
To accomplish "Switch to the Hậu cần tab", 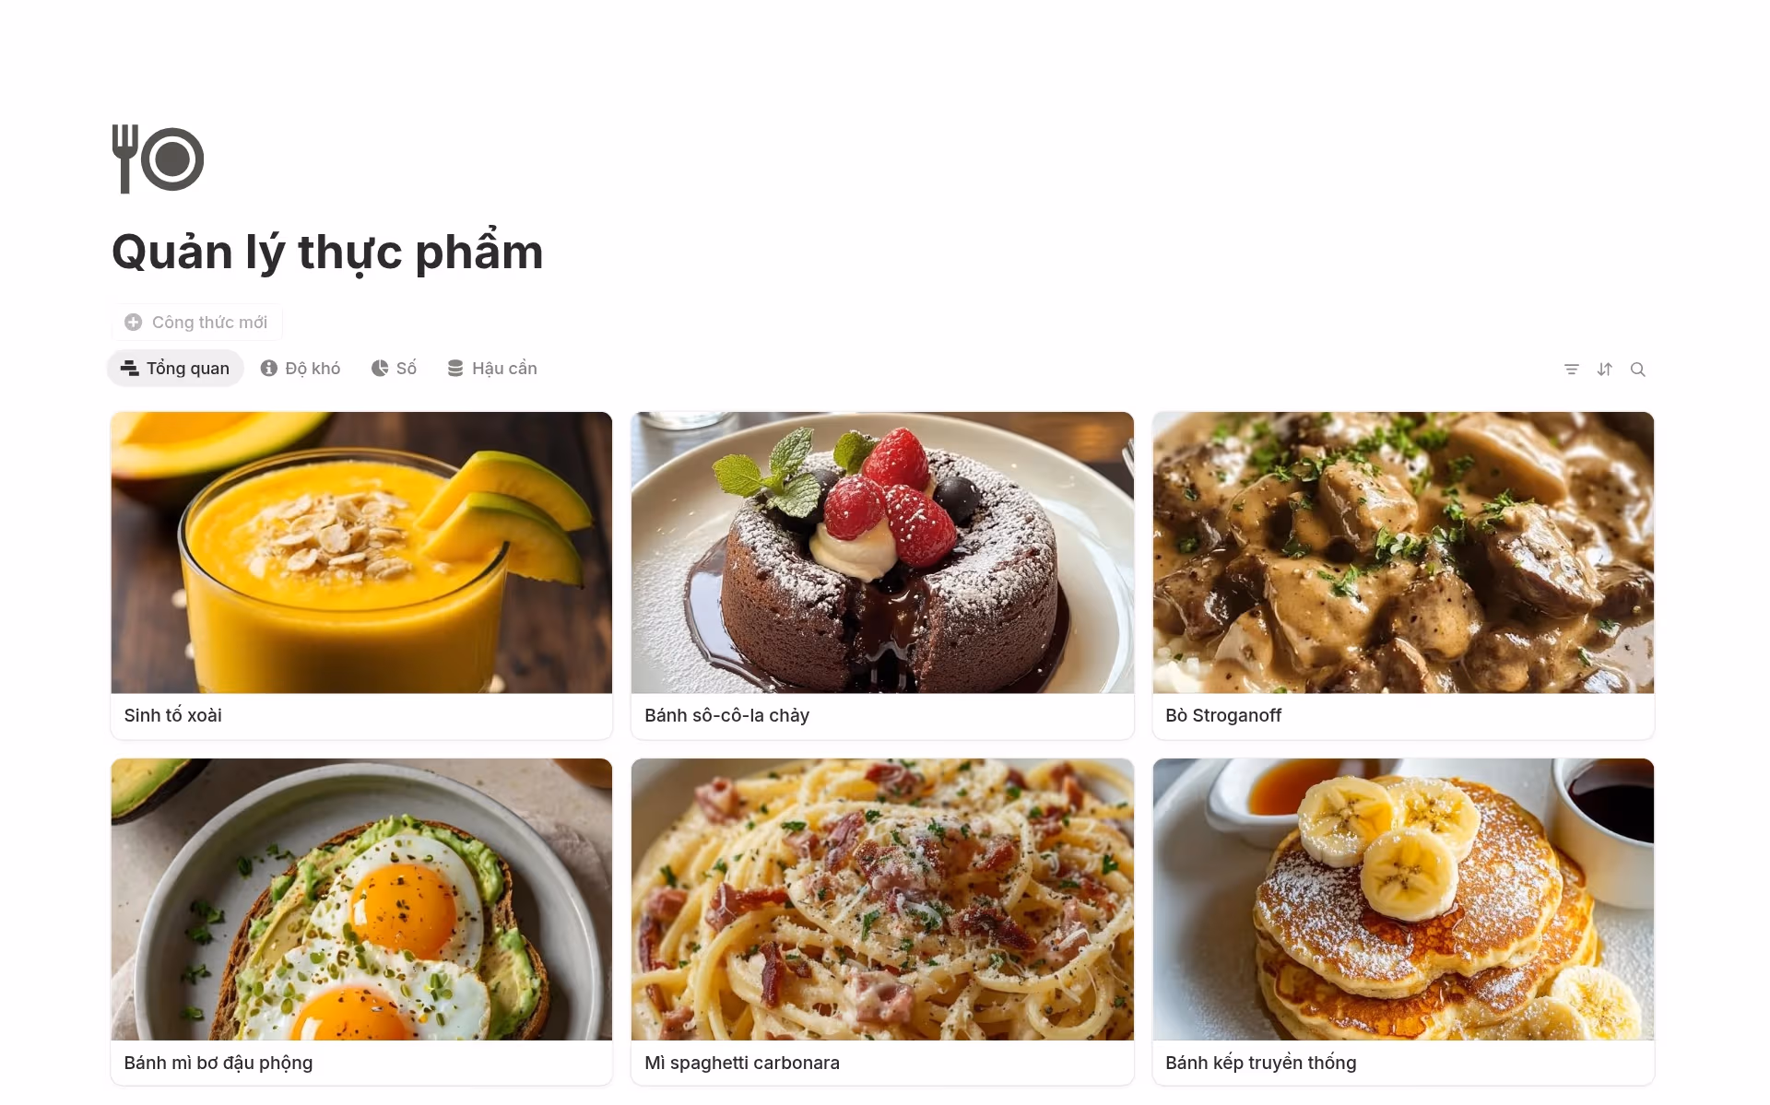I will (492, 369).
